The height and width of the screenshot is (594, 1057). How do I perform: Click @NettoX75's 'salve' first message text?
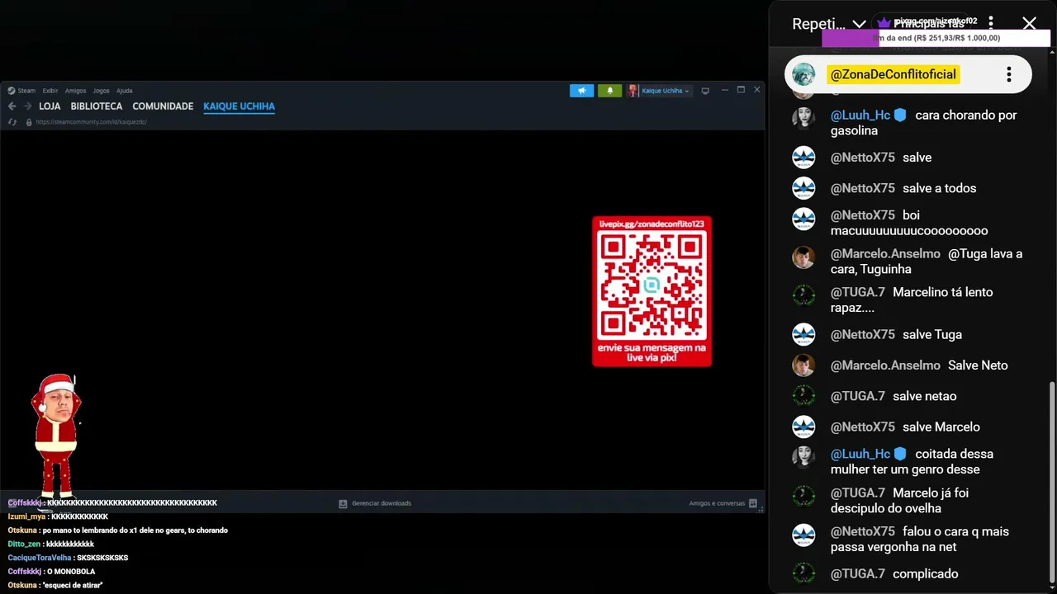pos(917,157)
